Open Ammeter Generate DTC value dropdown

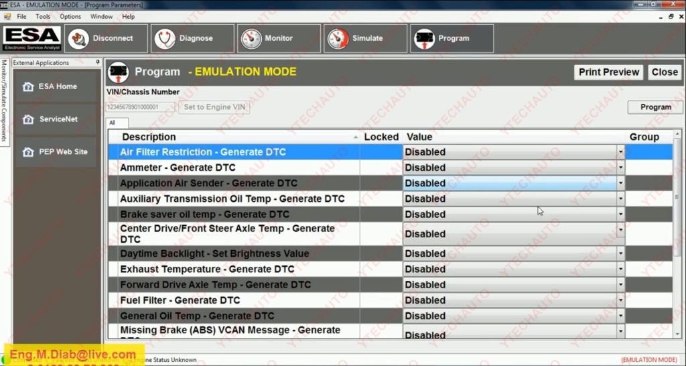coord(620,168)
